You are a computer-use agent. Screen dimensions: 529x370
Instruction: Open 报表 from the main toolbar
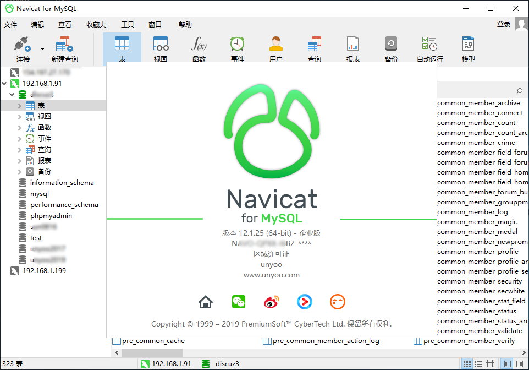coord(353,49)
